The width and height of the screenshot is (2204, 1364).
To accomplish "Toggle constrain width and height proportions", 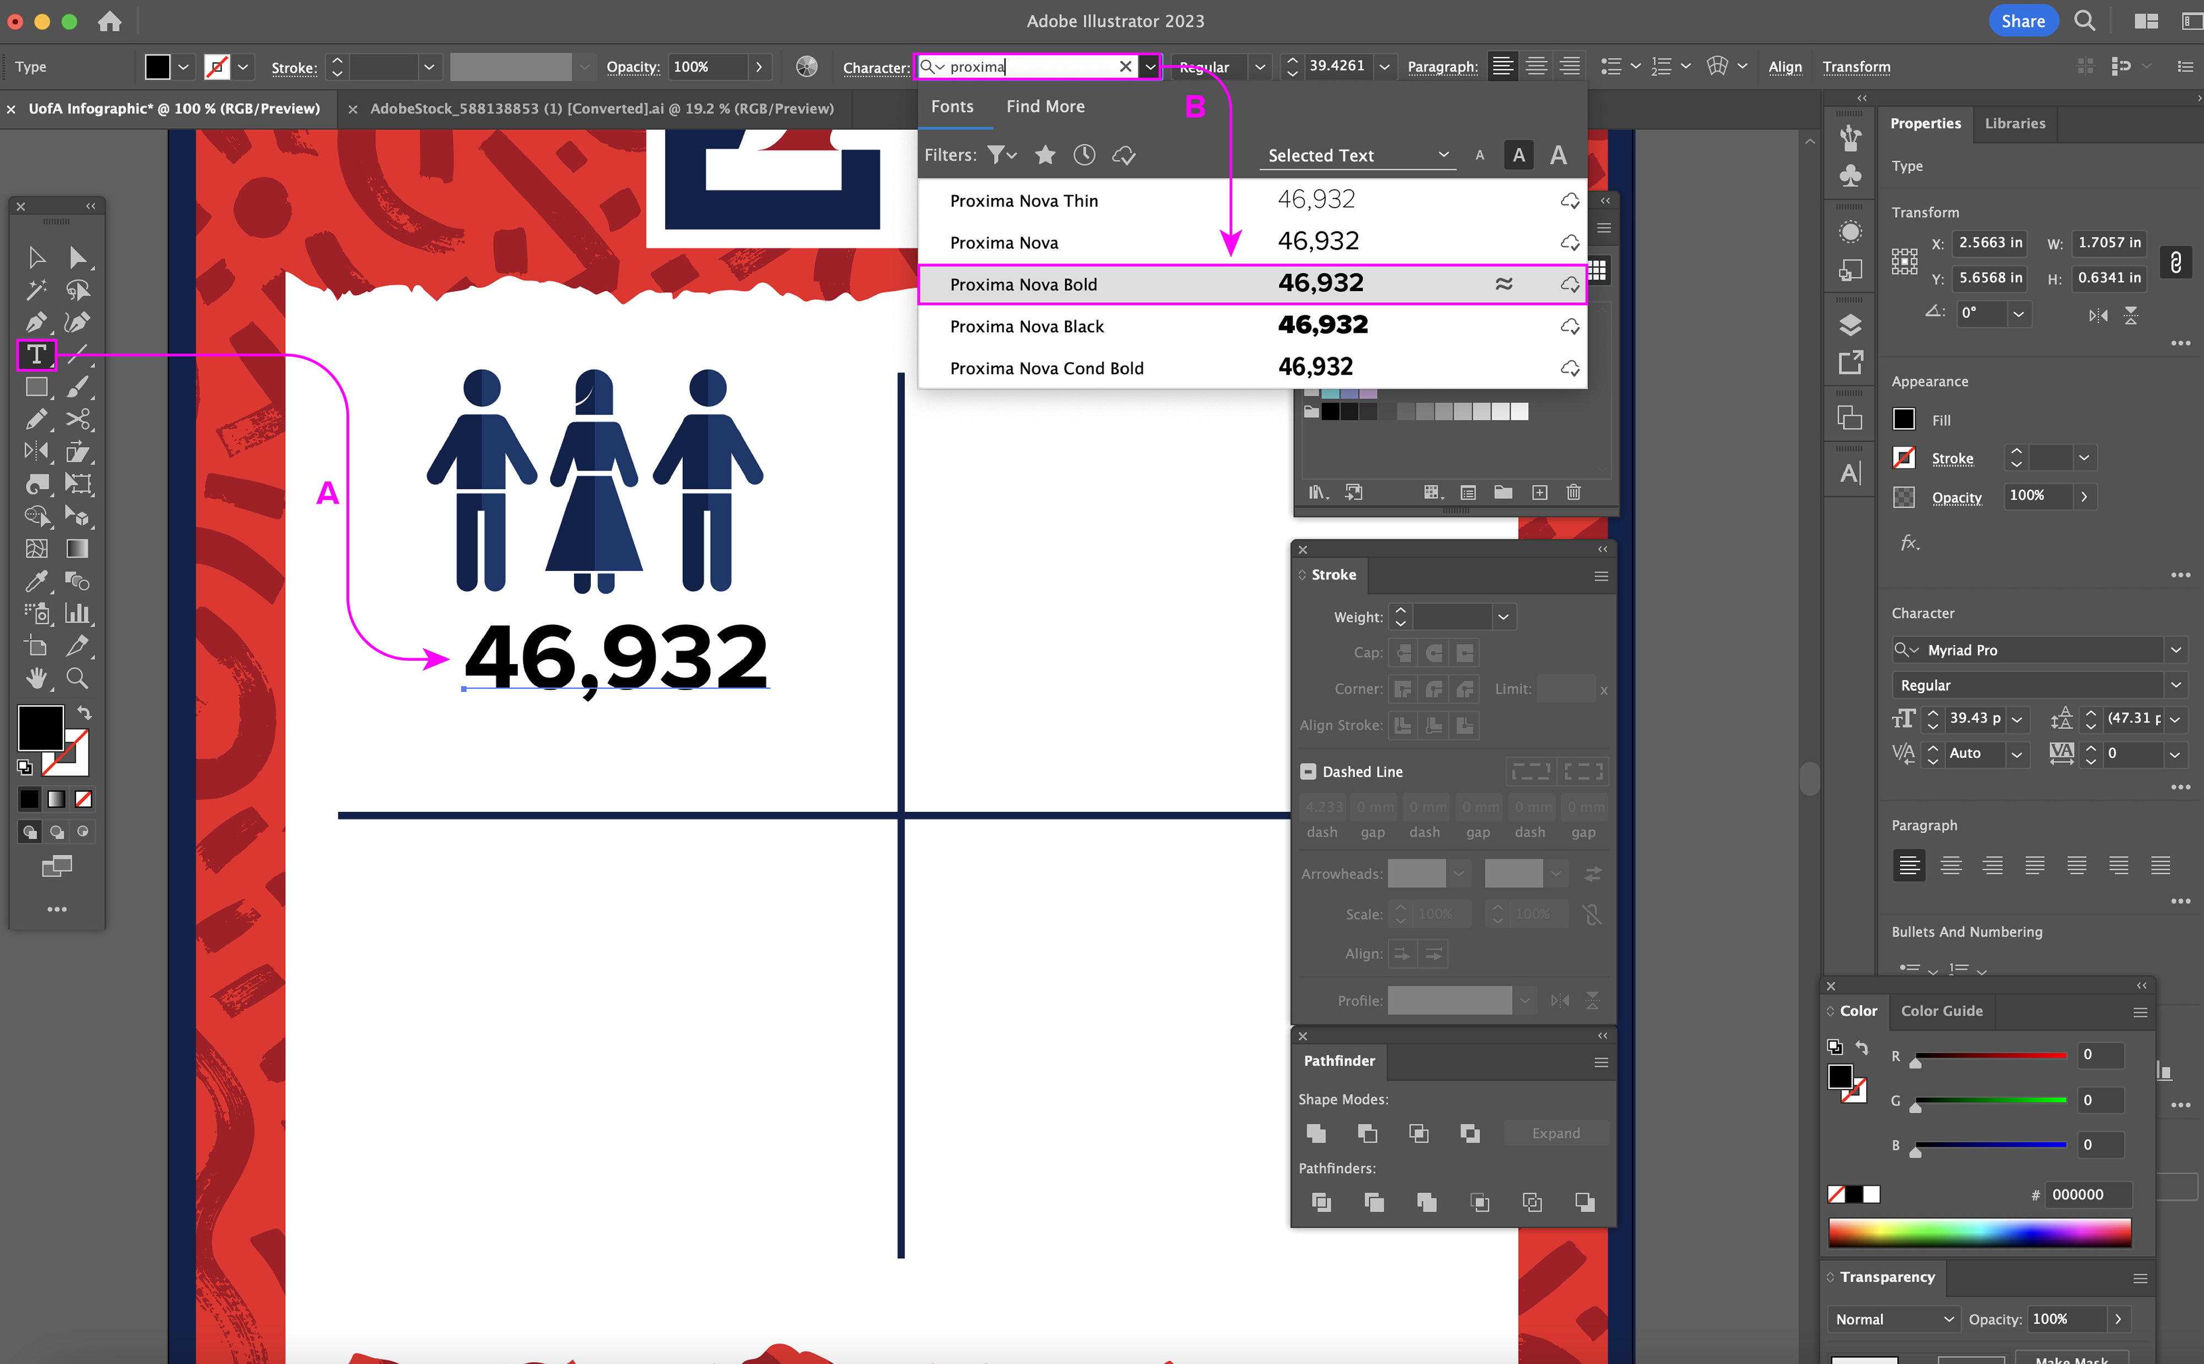I will (2175, 262).
